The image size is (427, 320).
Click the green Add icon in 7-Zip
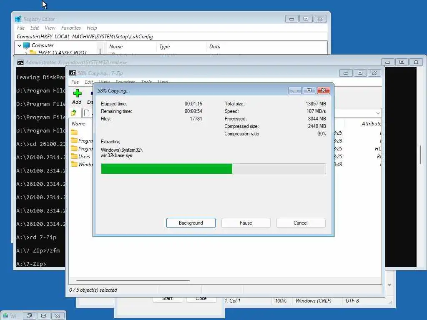77,93
